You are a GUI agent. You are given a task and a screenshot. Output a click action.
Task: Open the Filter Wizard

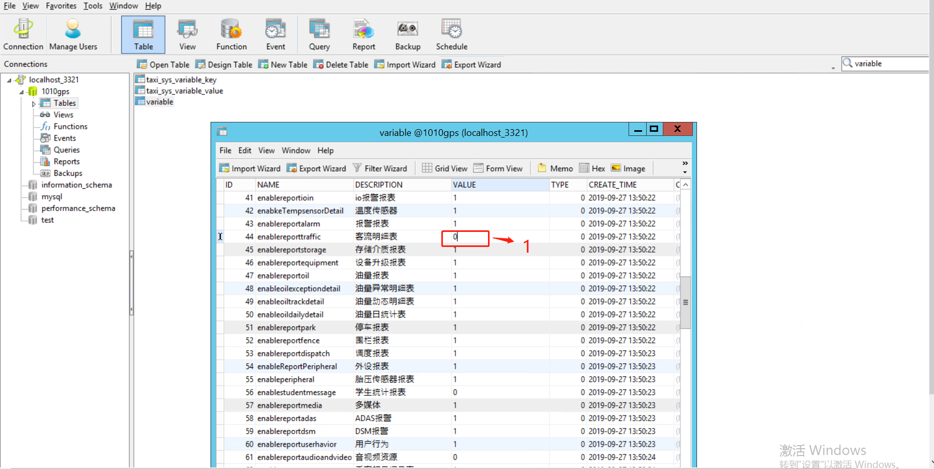(380, 168)
